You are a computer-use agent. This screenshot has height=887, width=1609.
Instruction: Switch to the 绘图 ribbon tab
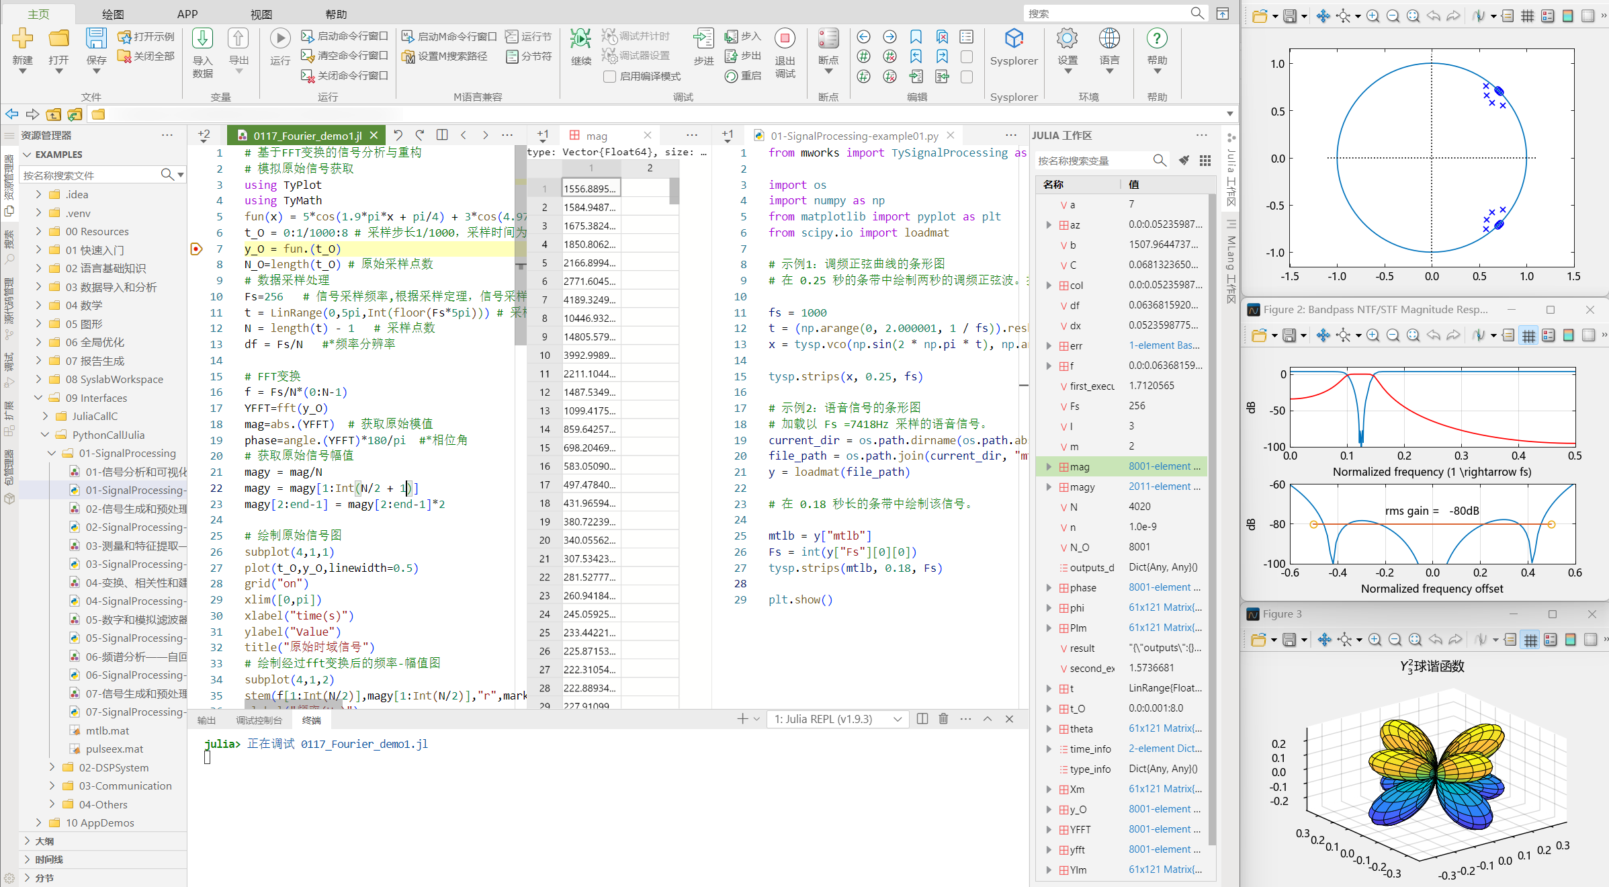[x=112, y=14]
